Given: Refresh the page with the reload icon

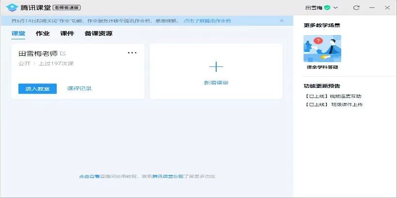Looking at the screenshot, I should 356,8.
